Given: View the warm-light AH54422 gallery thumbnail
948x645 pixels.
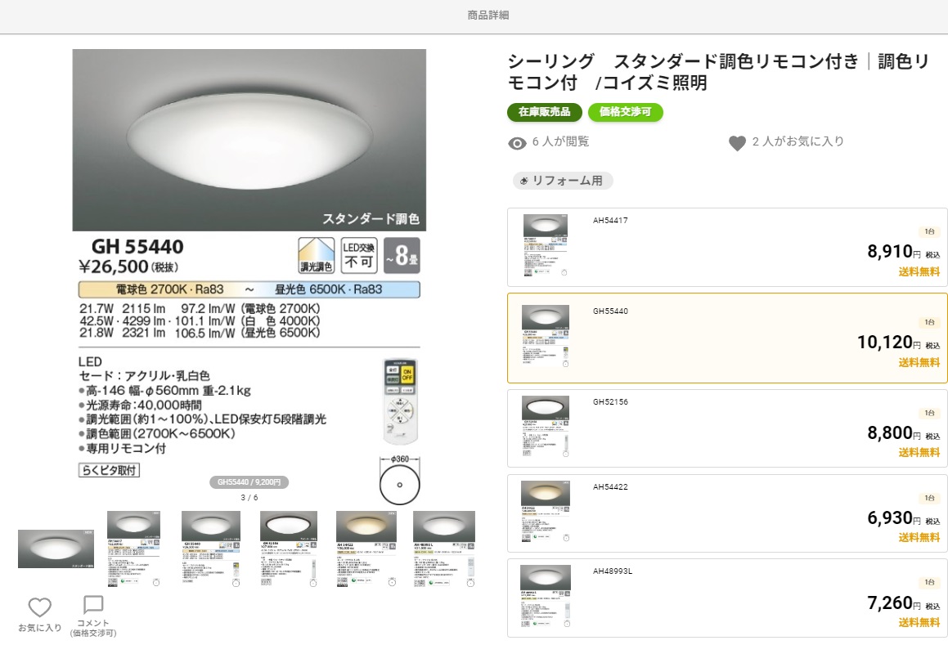Looking at the screenshot, I should [x=366, y=549].
